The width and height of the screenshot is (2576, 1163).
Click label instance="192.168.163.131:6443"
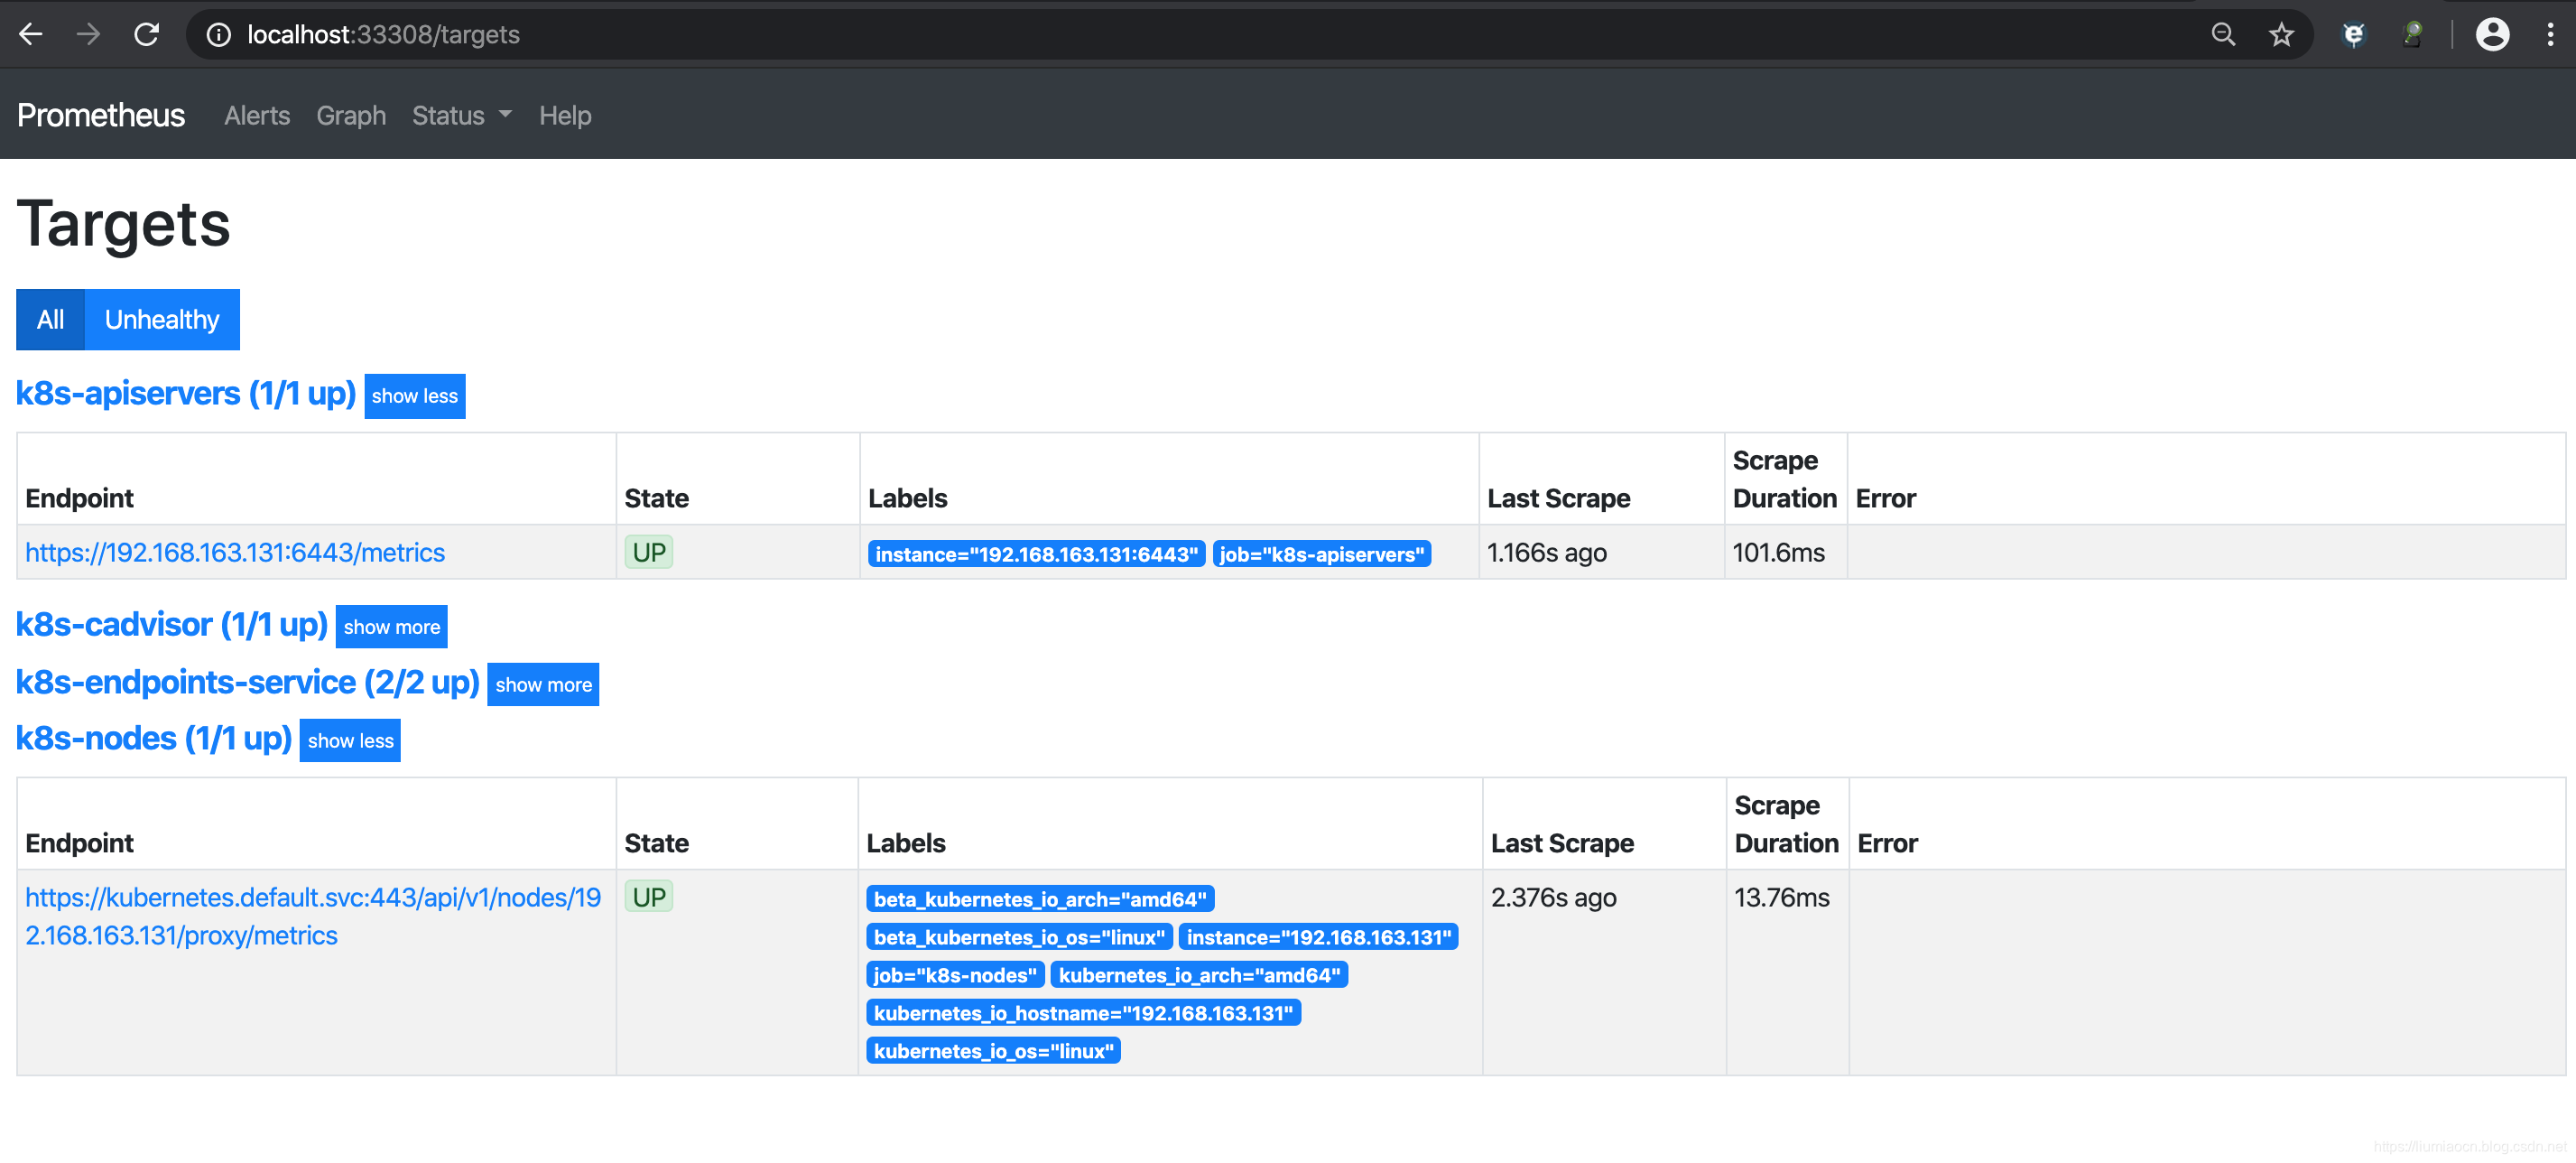pos(1036,554)
